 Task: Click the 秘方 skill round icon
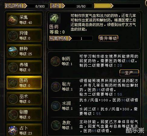(56, 87)
